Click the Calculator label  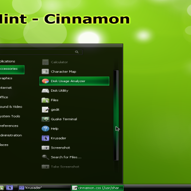59,62
